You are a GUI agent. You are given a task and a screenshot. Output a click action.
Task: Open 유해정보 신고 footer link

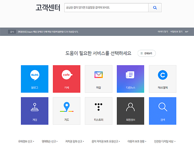26,141
